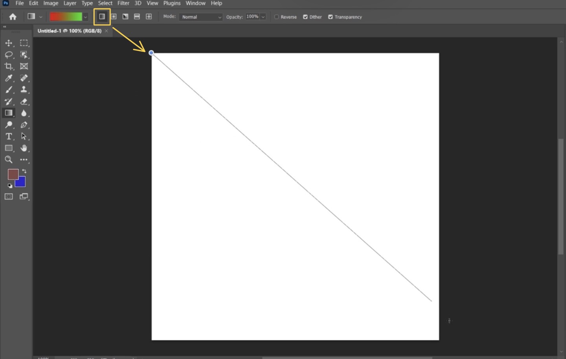Click the Opacity value field
This screenshot has height=359, width=566.
pyautogui.click(x=252, y=16)
